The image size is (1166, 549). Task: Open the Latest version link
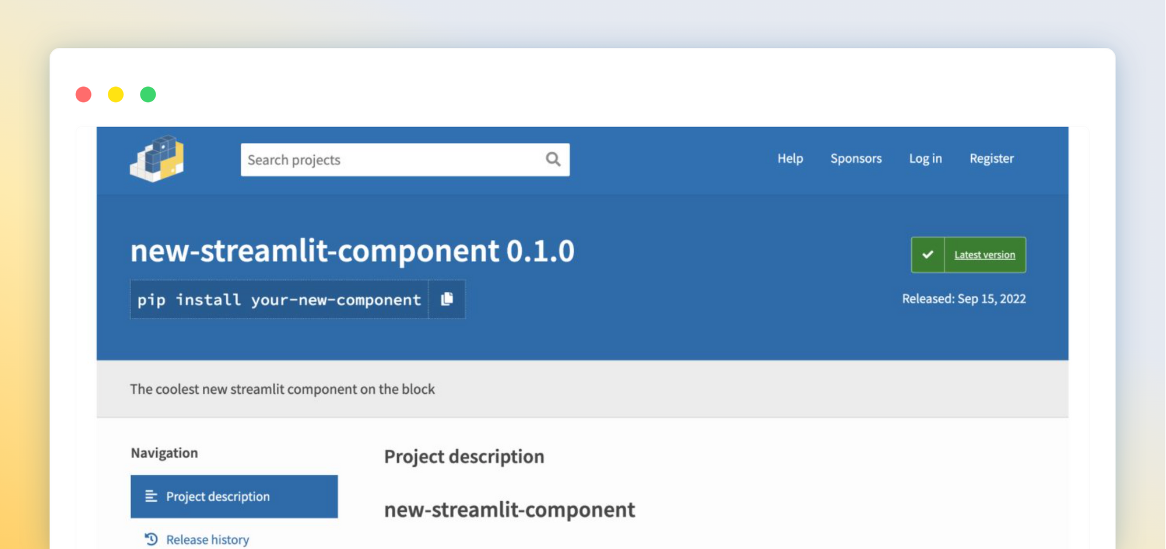984,254
